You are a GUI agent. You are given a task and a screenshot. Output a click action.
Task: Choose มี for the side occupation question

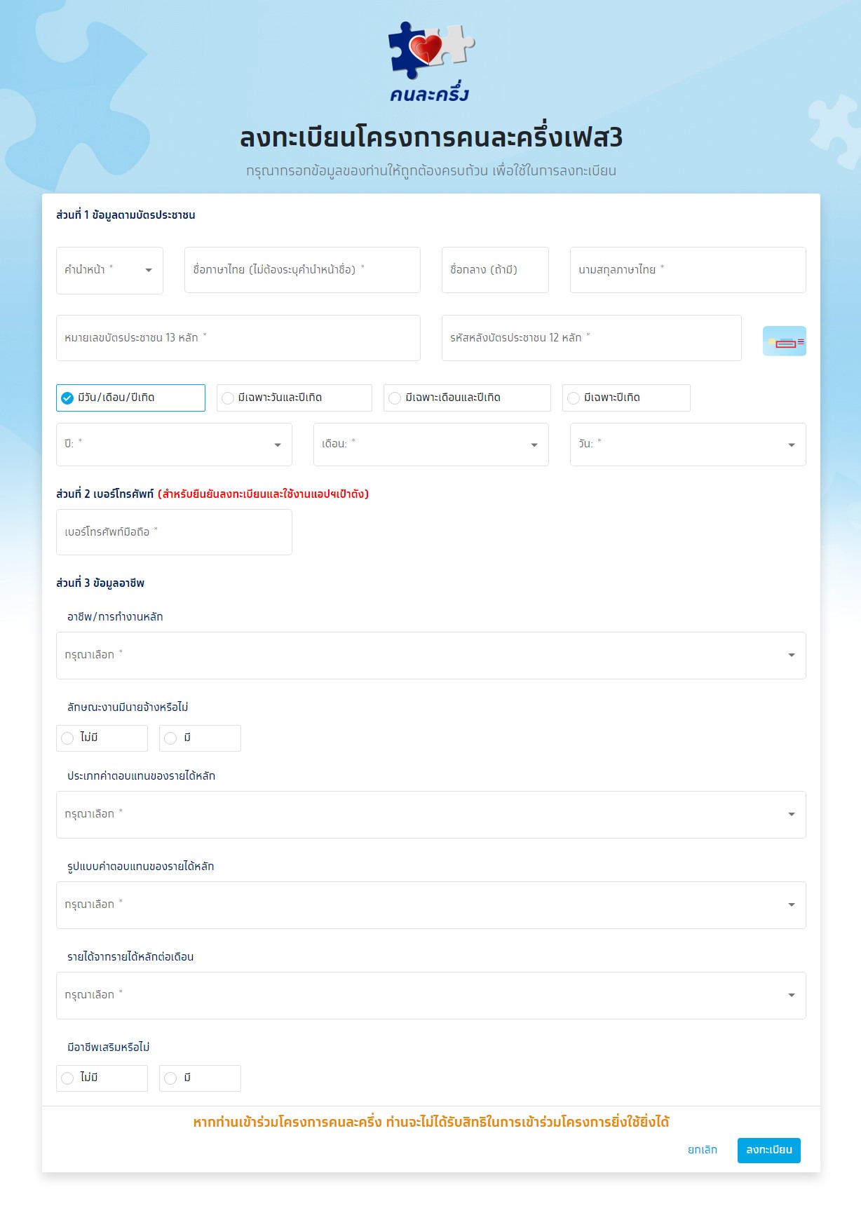(170, 1078)
